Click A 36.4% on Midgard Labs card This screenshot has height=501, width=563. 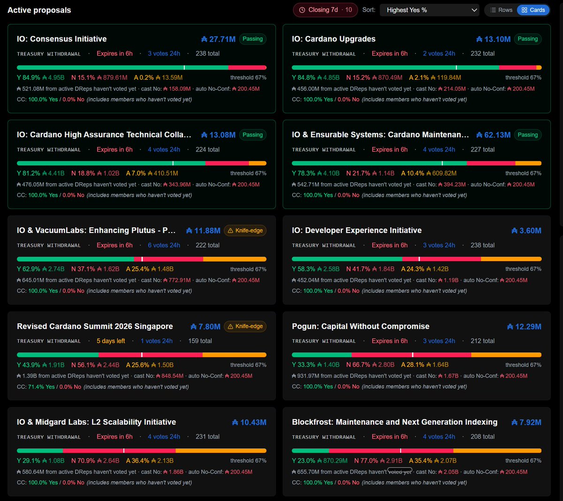coord(138,461)
